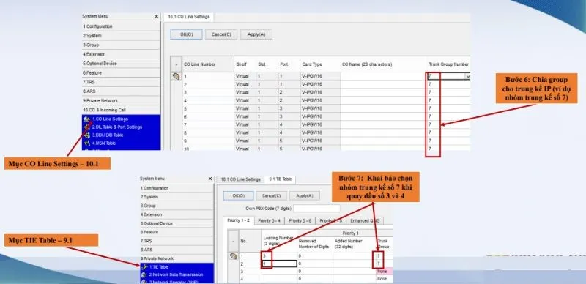
Task: Click the DDI / DID Table icon
Action: [87, 135]
